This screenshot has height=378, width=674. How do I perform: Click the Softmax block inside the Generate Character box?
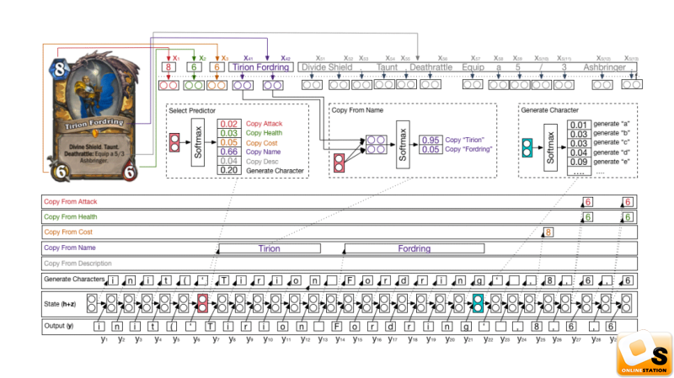(x=551, y=148)
